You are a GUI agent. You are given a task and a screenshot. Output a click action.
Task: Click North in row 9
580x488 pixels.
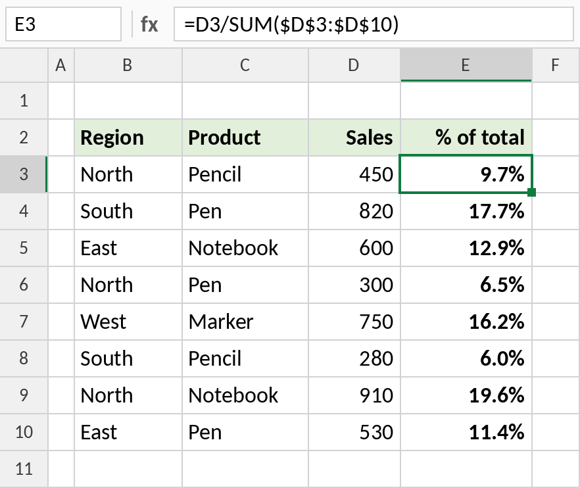[128, 395]
